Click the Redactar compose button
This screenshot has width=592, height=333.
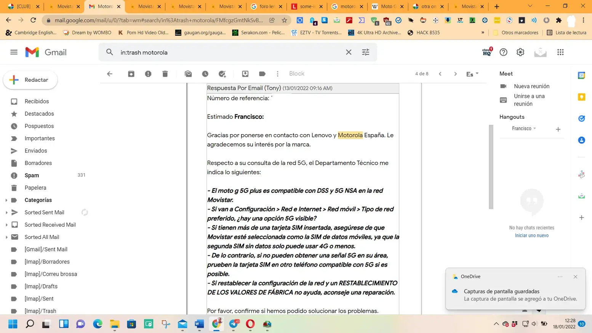tap(30, 80)
